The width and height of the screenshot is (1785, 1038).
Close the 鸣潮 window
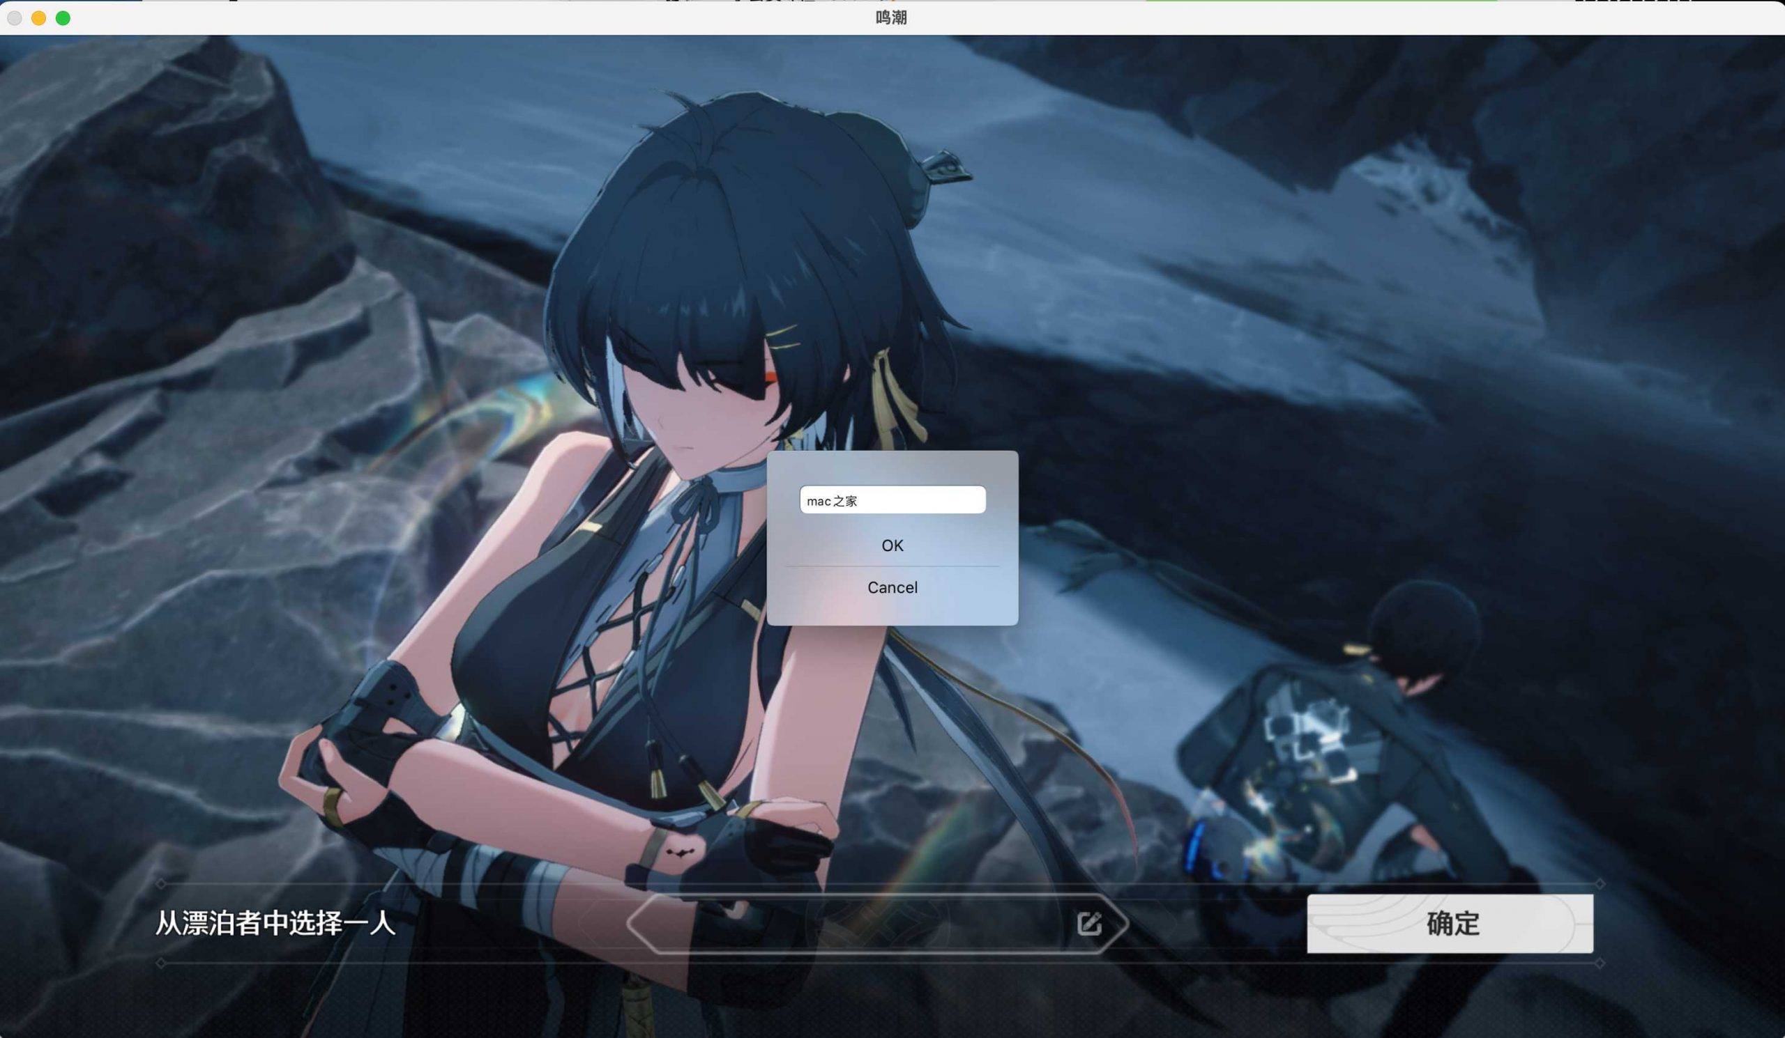15,17
